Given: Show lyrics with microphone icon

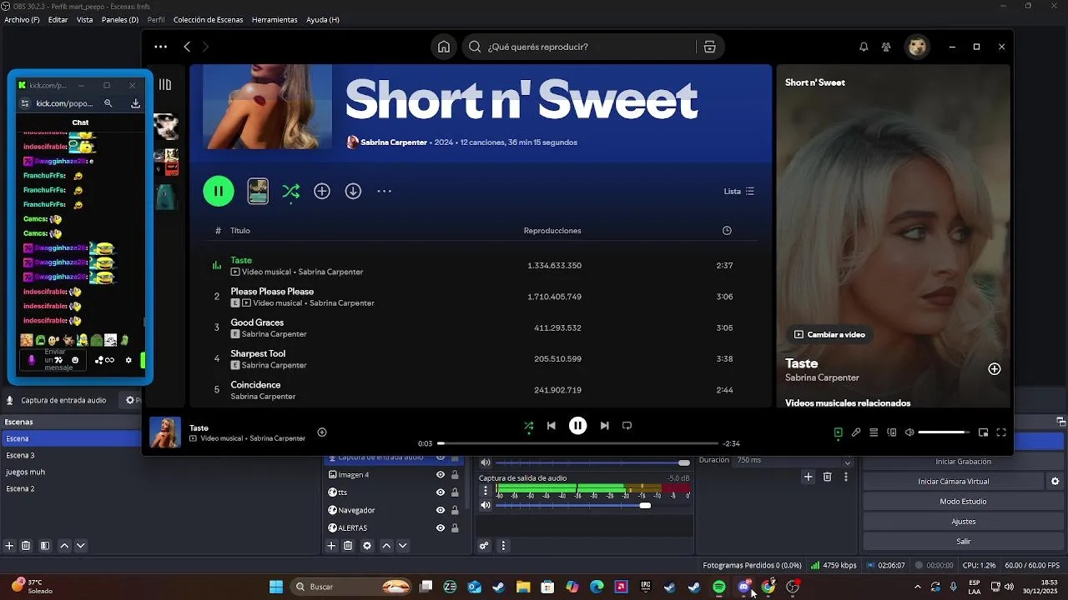Looking at the screenshot, I should [855, 432].
